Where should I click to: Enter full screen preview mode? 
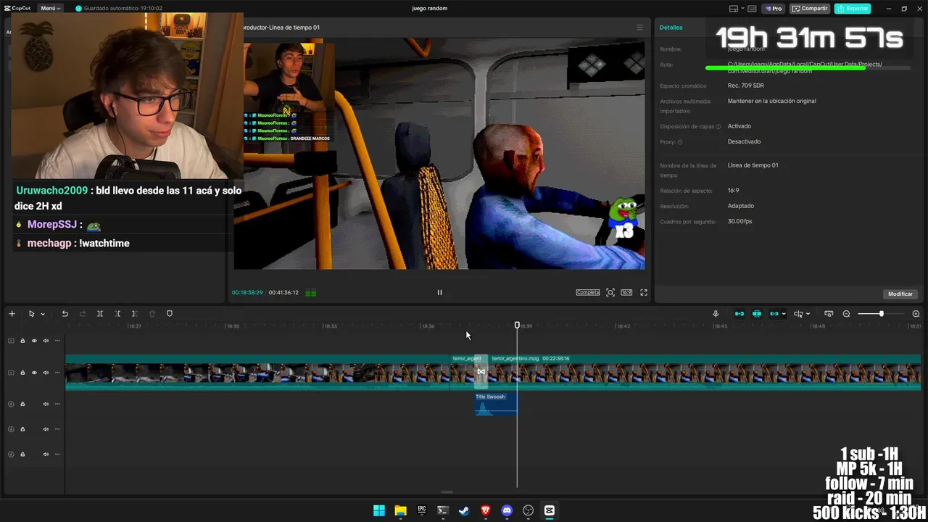pyautogui.click(x=643, y=292)
